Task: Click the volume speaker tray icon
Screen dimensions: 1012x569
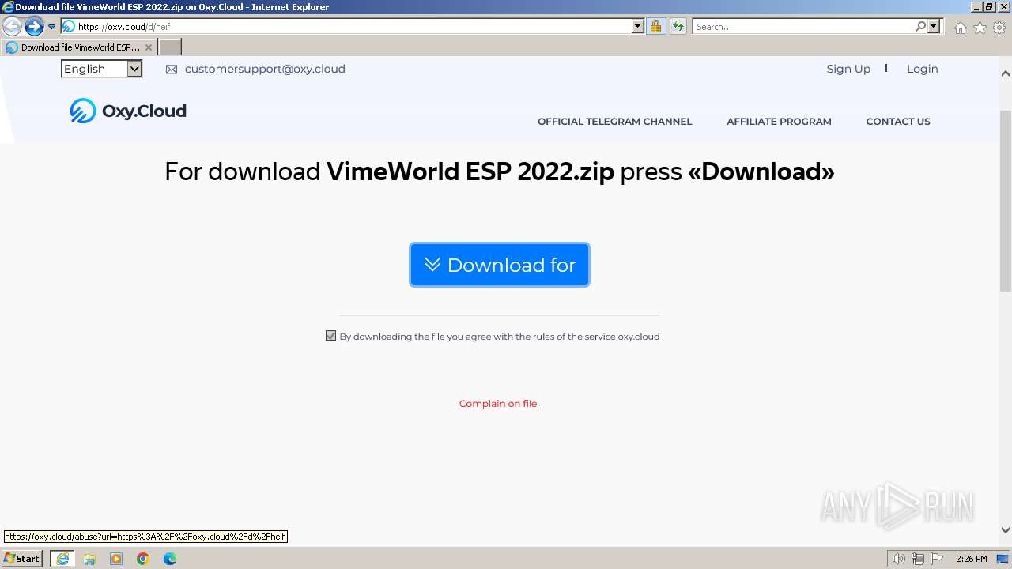Action: (x=898, y=559)
